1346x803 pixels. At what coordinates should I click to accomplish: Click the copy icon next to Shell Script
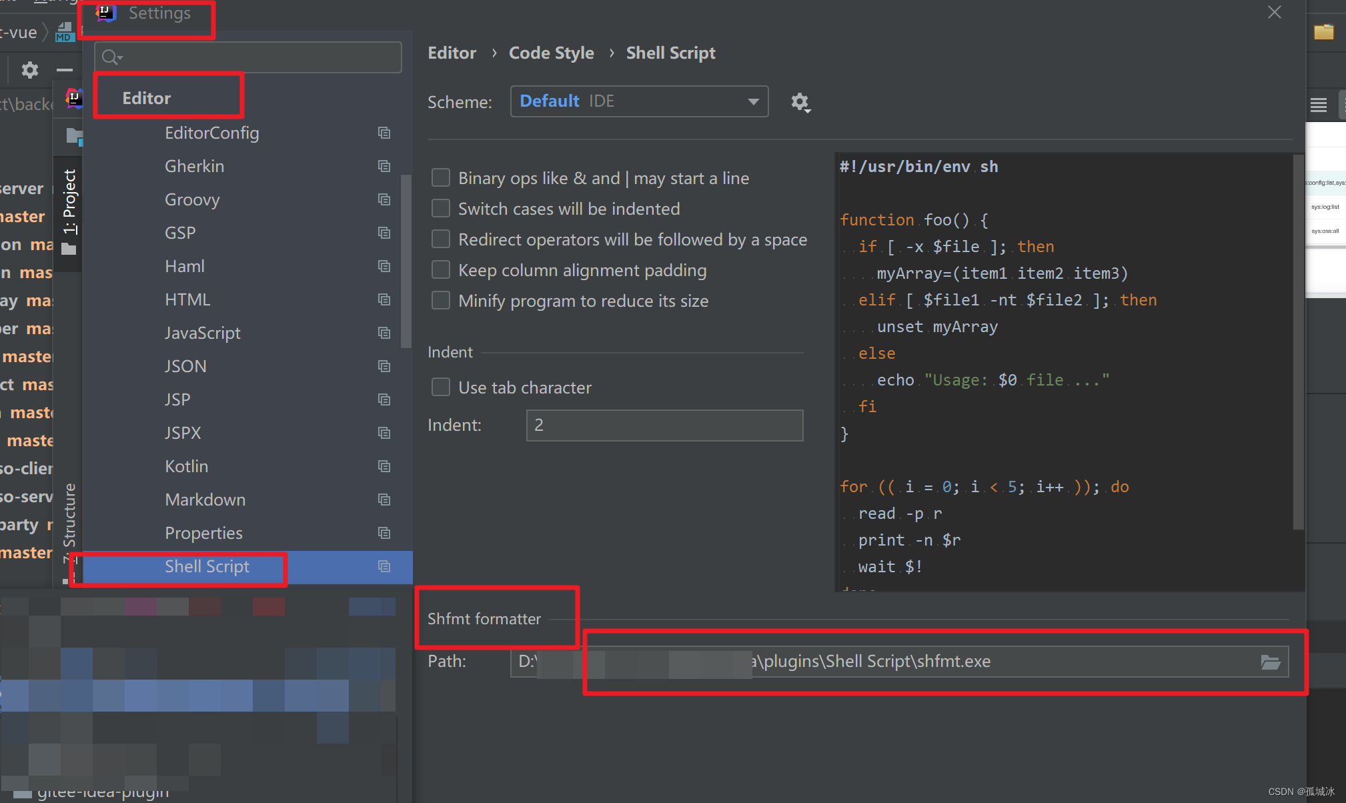tap(384, 566)
